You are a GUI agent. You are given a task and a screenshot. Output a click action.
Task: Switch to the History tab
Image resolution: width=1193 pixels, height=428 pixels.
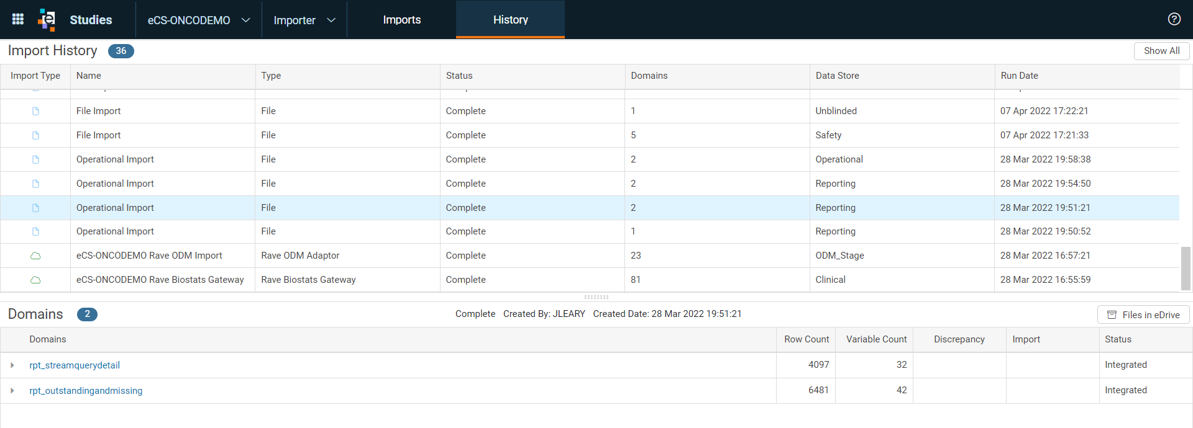[x=510, y=20]
